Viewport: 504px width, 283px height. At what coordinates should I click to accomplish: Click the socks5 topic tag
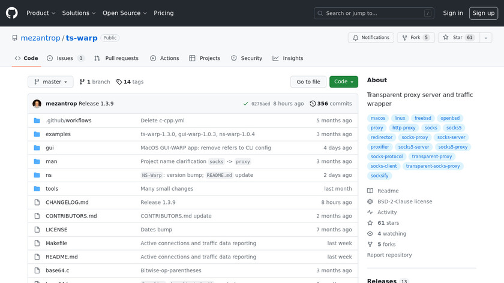(x=454, y=128)
